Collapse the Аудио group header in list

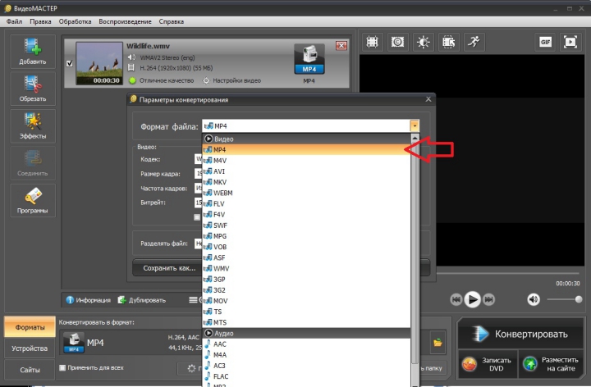pyautogui.click(x=306, y=333)
